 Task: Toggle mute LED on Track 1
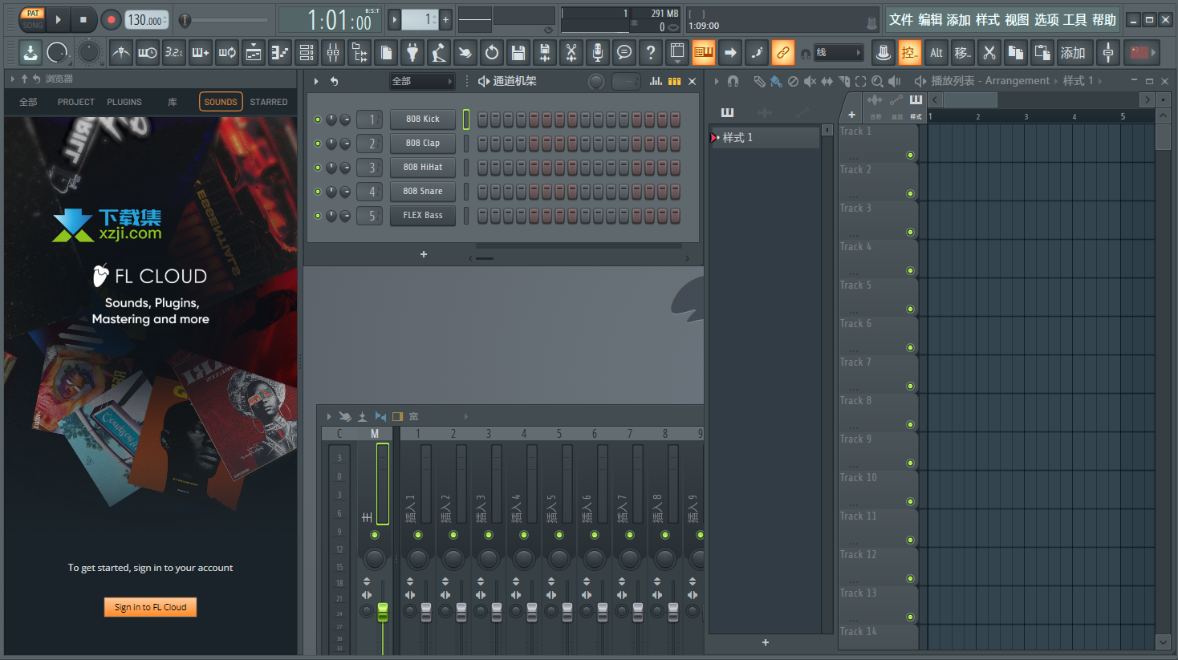[x=910, y=155]
